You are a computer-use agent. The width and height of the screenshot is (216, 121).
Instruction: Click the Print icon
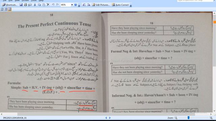26,5
